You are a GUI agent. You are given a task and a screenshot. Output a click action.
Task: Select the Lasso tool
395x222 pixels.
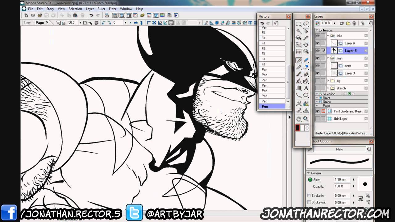pyautogui.click(x=306, y=24)
